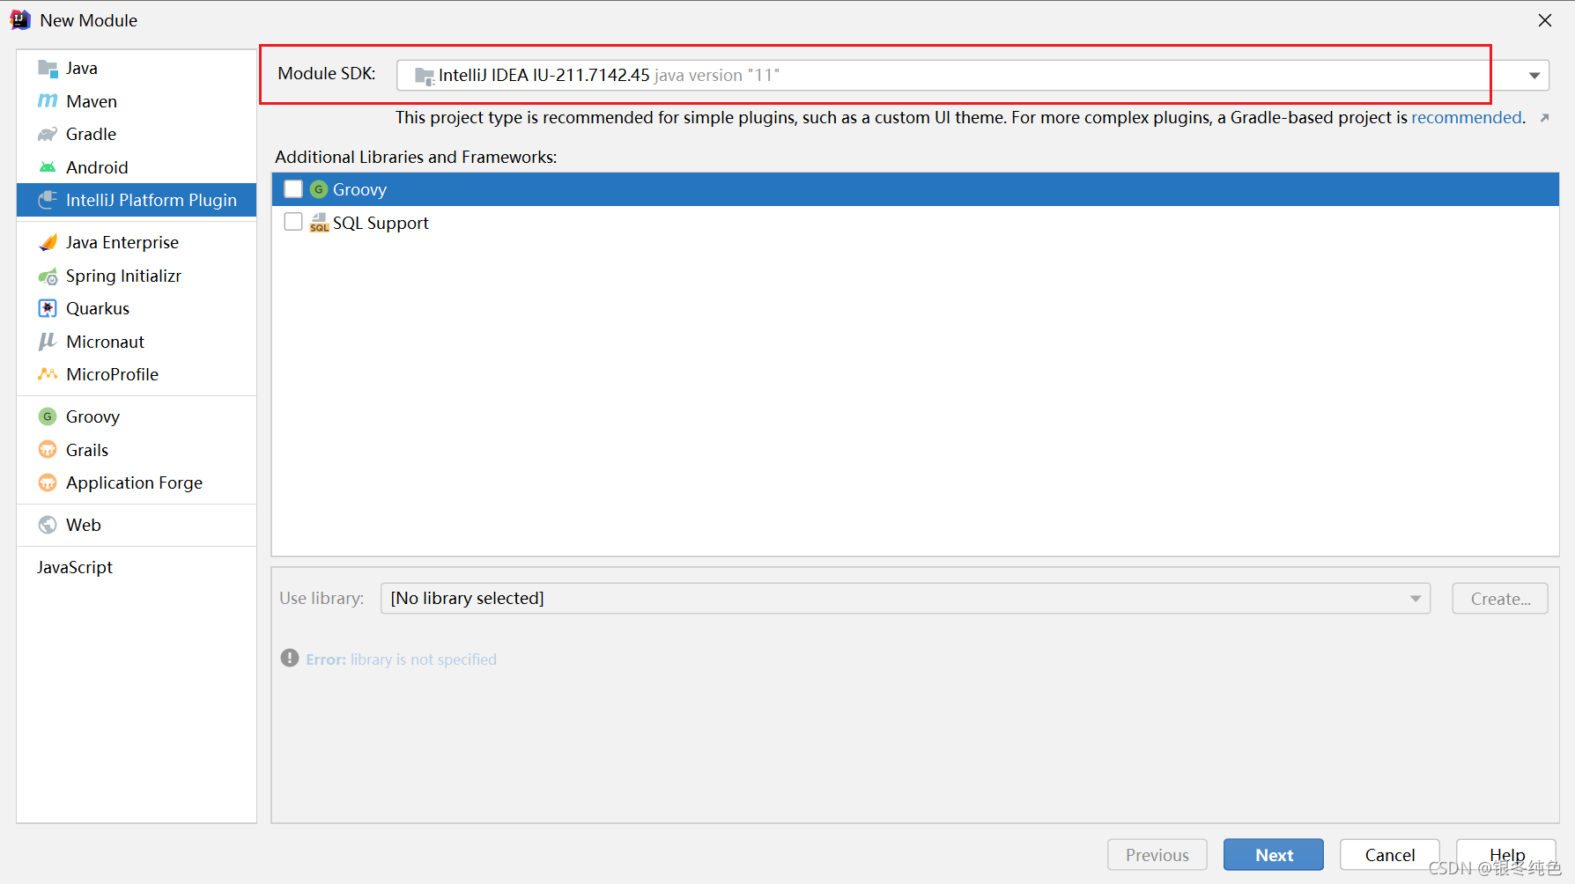The height and width of the screenshot is (884, 1575).
Task: Click the green Groovy icon in the sidebar
Action: tap(48, 416)
